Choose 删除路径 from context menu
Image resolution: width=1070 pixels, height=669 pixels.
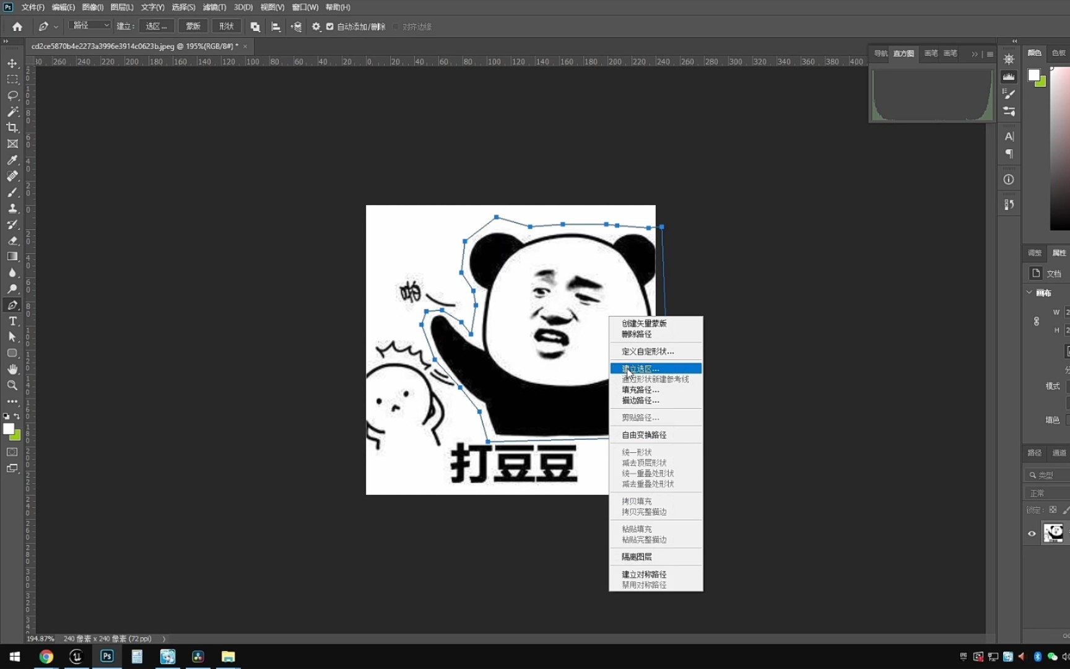[x=656, y=334]
